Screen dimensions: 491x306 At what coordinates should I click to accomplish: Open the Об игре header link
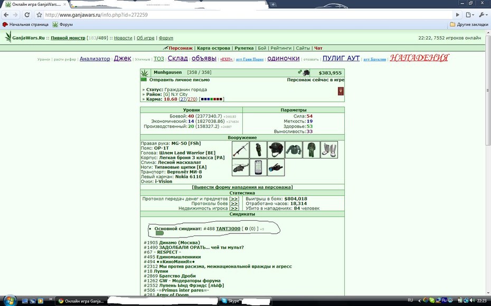pyautogui.click(x=146, y=38)
